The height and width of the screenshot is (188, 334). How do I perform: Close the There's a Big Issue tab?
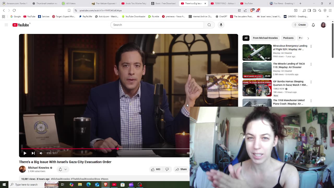(x=205, y=3)
